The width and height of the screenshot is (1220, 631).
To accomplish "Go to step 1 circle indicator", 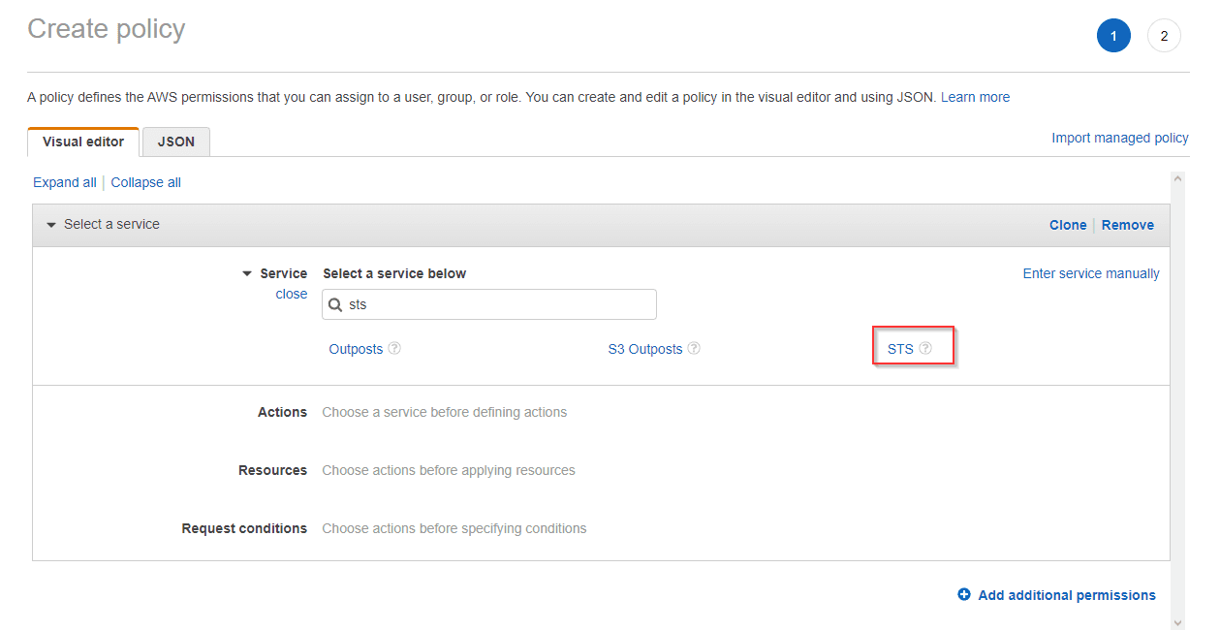I will pyautogui.click(x=1113, y=36).
